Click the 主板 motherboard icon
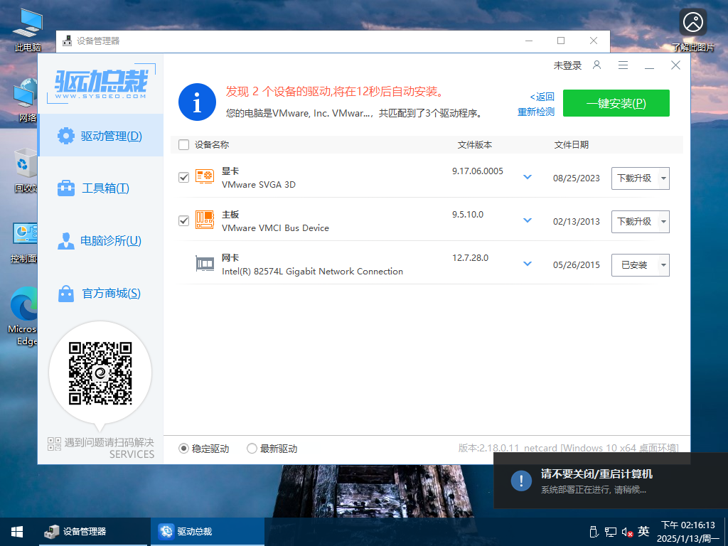The height and width of the screenshot is (546, 728). point(204,220)
